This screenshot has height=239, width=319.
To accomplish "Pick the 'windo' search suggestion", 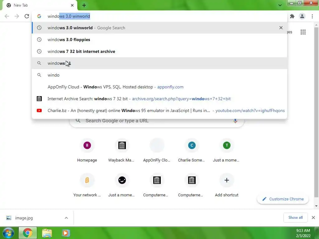I will [x=159, y=75].
